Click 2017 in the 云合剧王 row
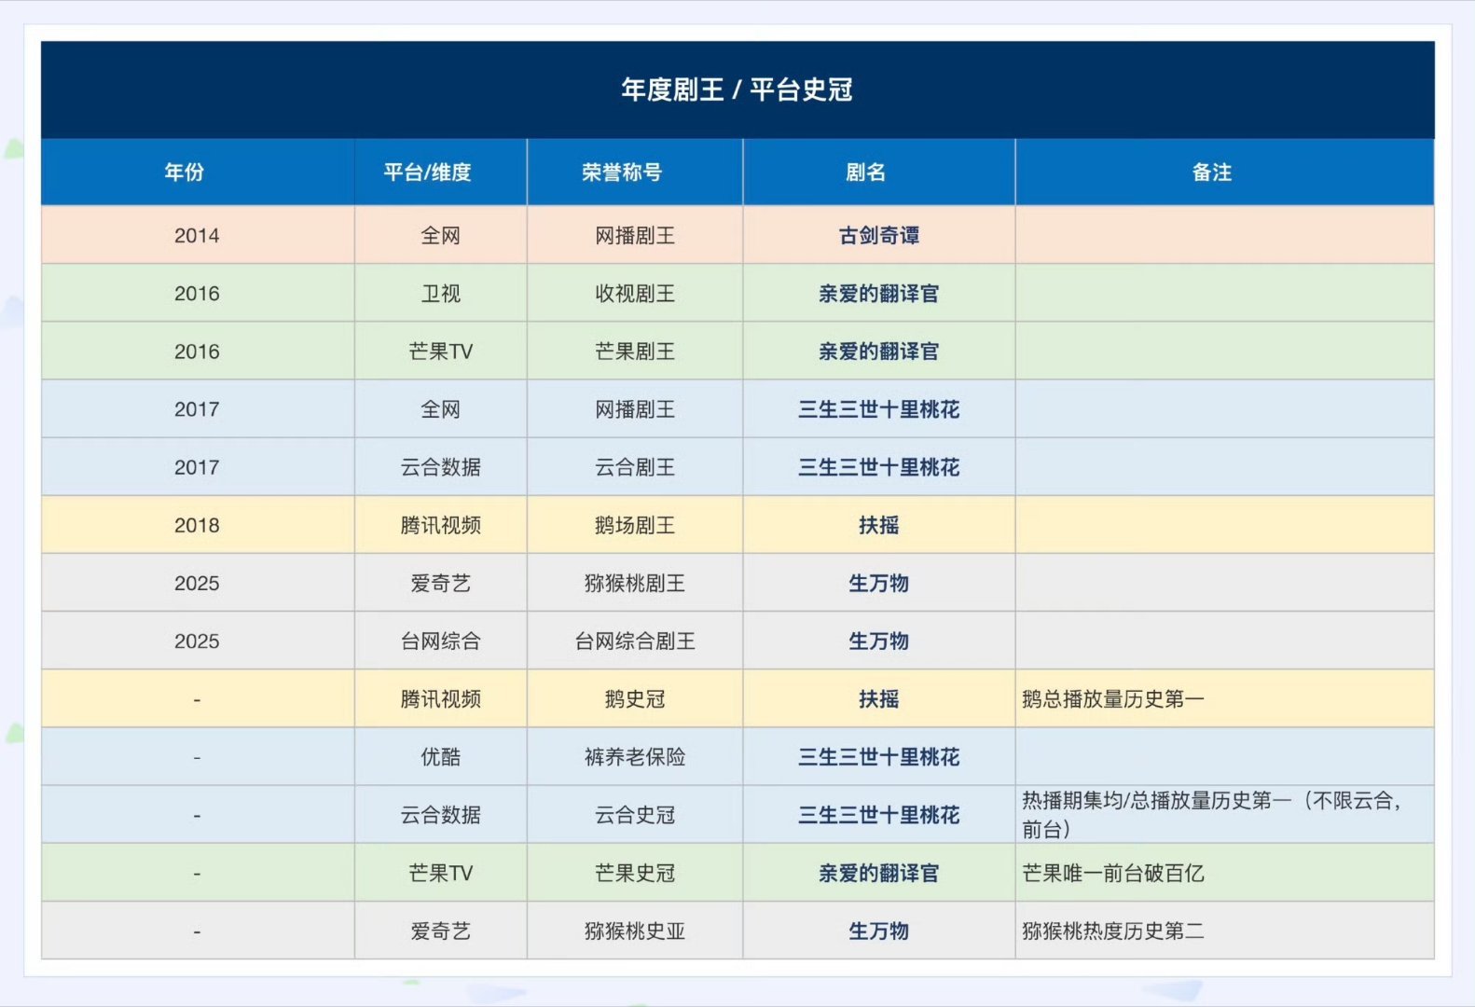The height and width of the screenshot is (1007, 1475). (x=197, y=467)
